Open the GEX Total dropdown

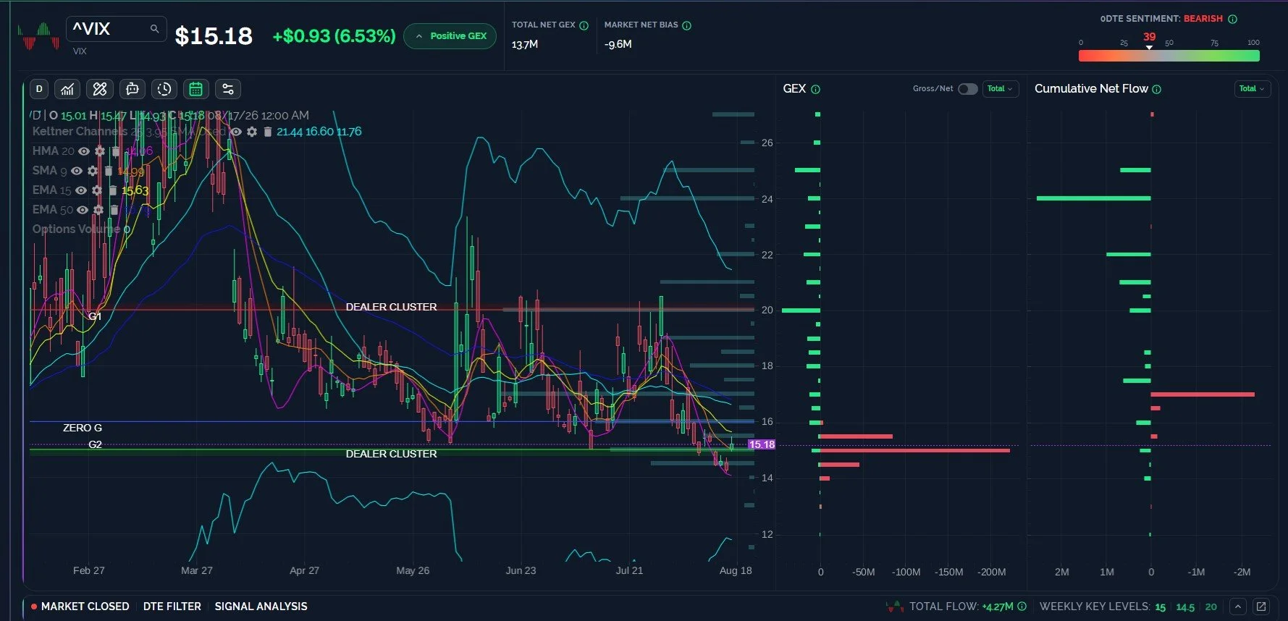(1001, 89)
